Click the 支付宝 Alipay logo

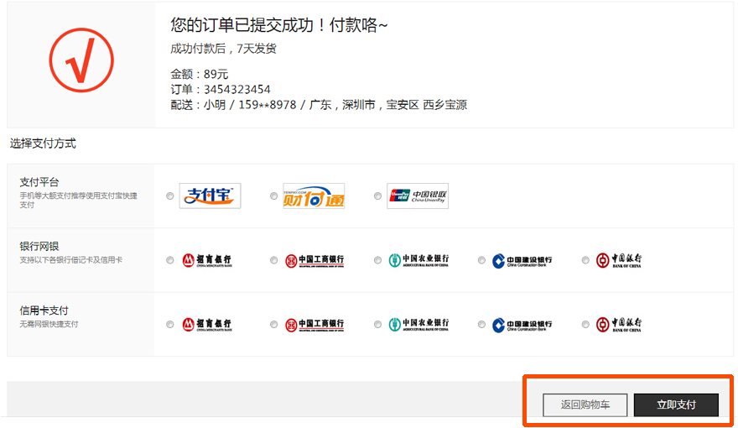tap(210, 196)
